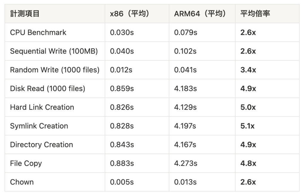Click the File Copy row label

pyautogui.click(x=26, y=163)
